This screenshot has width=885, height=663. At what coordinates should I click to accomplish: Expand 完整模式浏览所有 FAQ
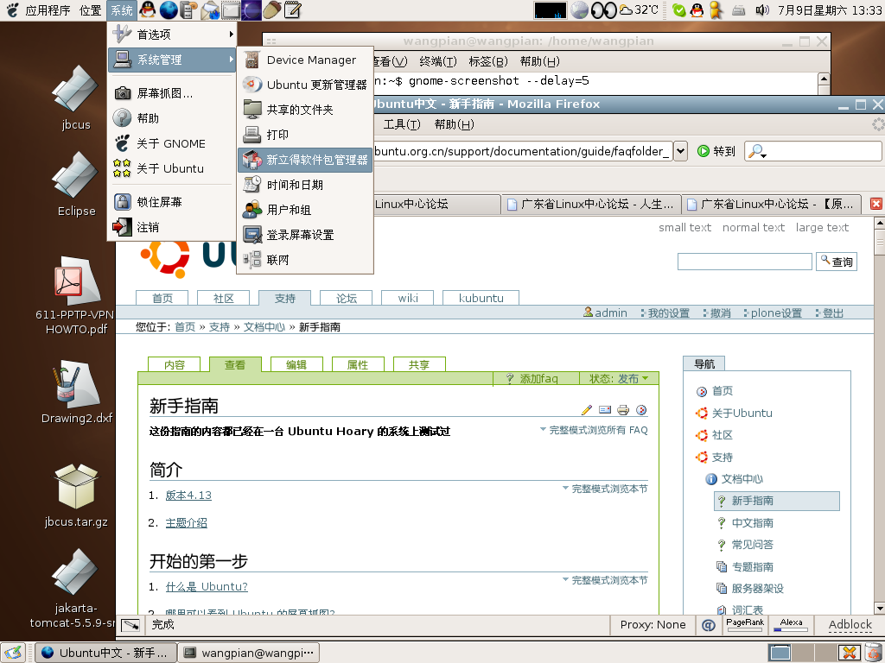coord(594,430)
